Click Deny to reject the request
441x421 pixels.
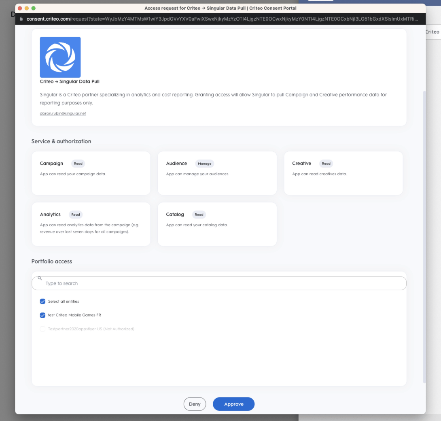pyautogui.click(x=195, y=404)
